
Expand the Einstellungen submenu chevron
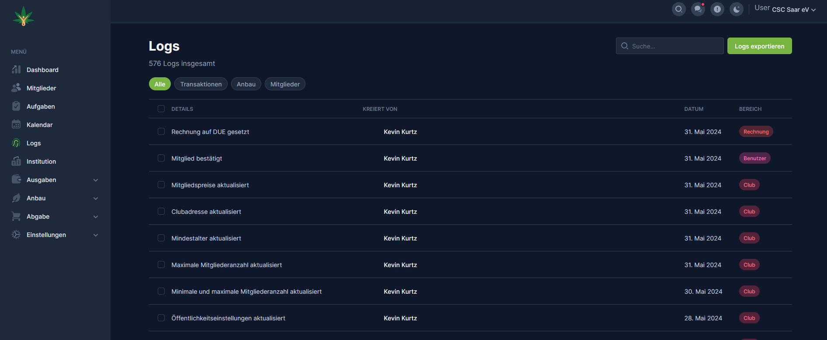pos(96,235)
